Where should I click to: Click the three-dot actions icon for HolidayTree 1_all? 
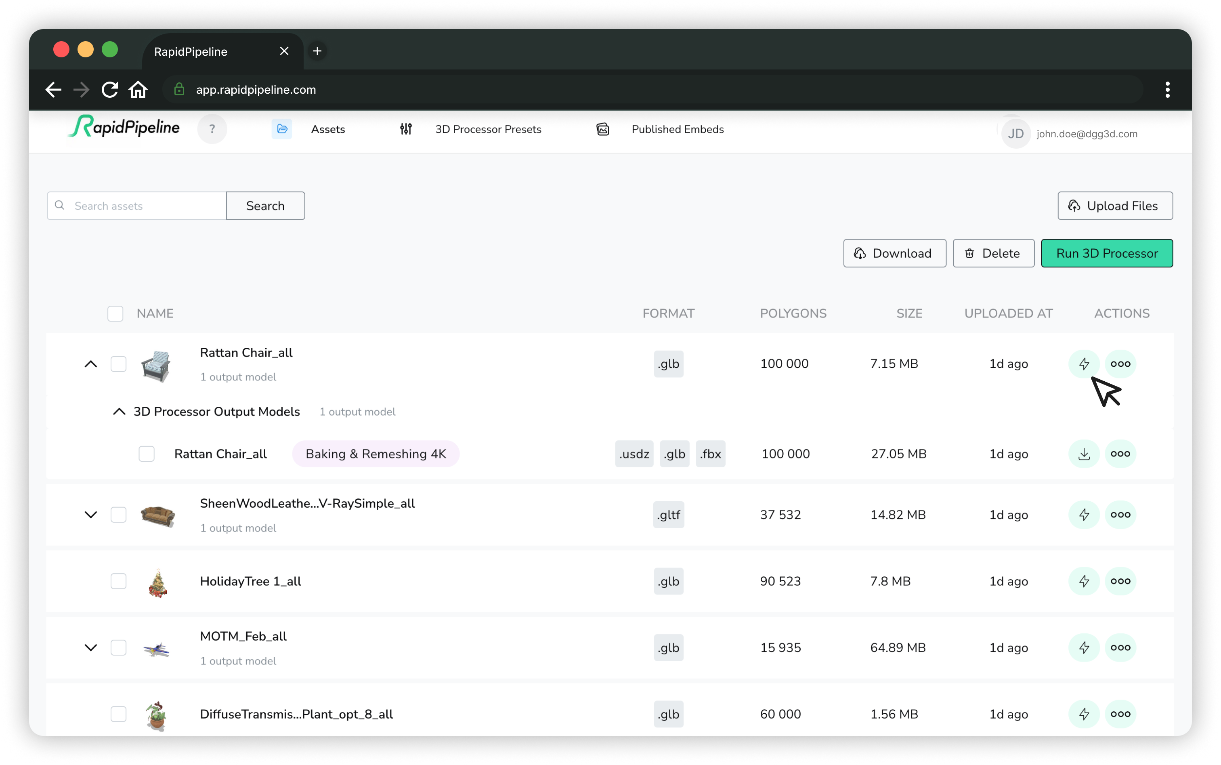coord(1120,581)
